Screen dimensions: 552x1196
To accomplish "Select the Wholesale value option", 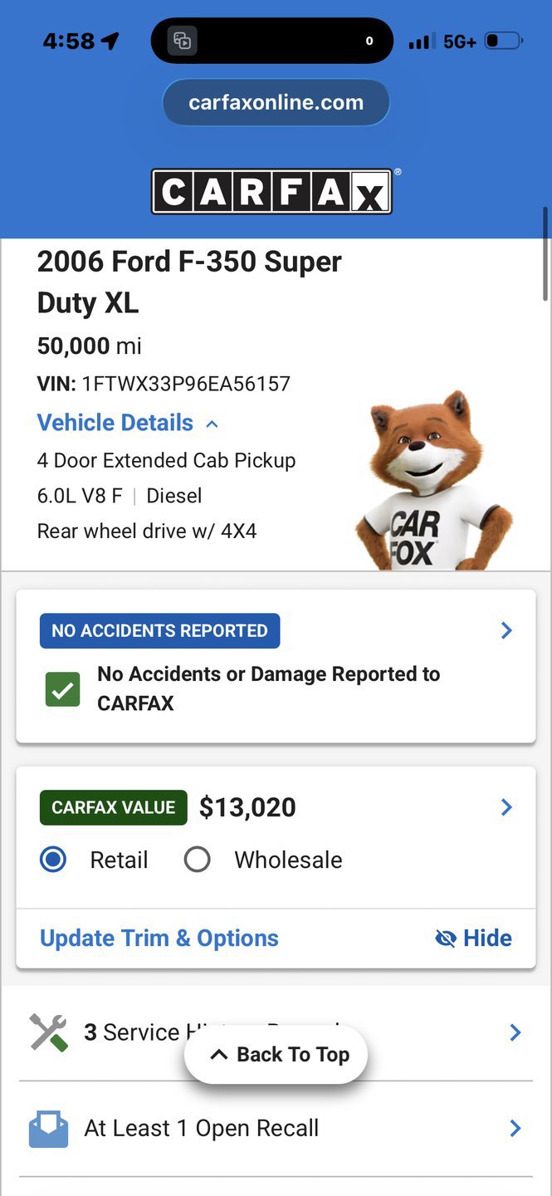I will click(x=197, y=860).
